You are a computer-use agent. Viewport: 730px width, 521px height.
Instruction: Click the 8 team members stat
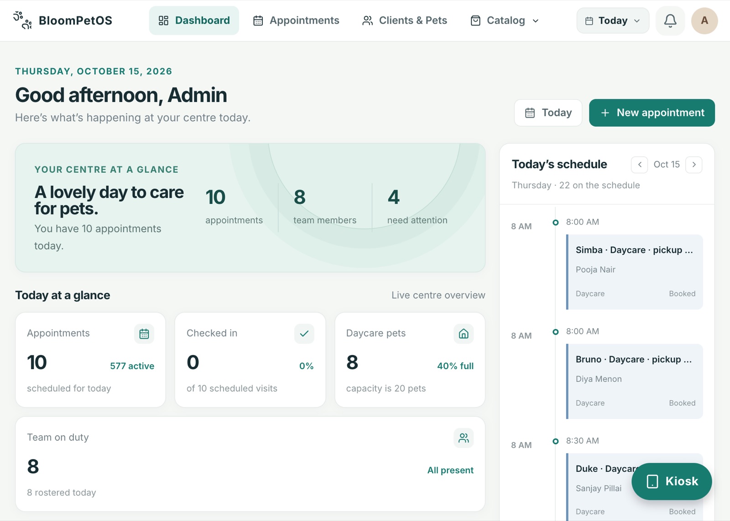324,207
